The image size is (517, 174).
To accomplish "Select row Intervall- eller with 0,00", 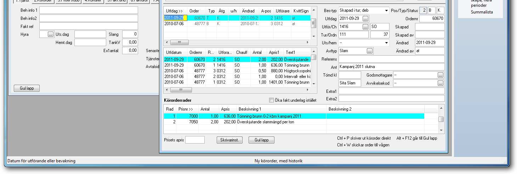I will pyautogui.click(x=237, y=77).
